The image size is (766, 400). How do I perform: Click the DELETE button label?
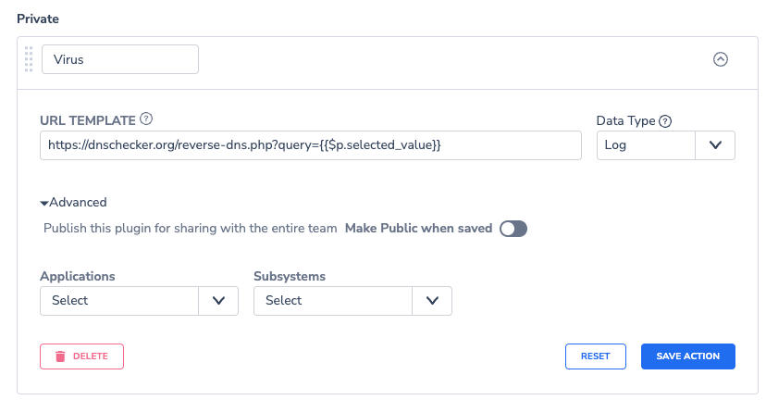click(91, 356)
